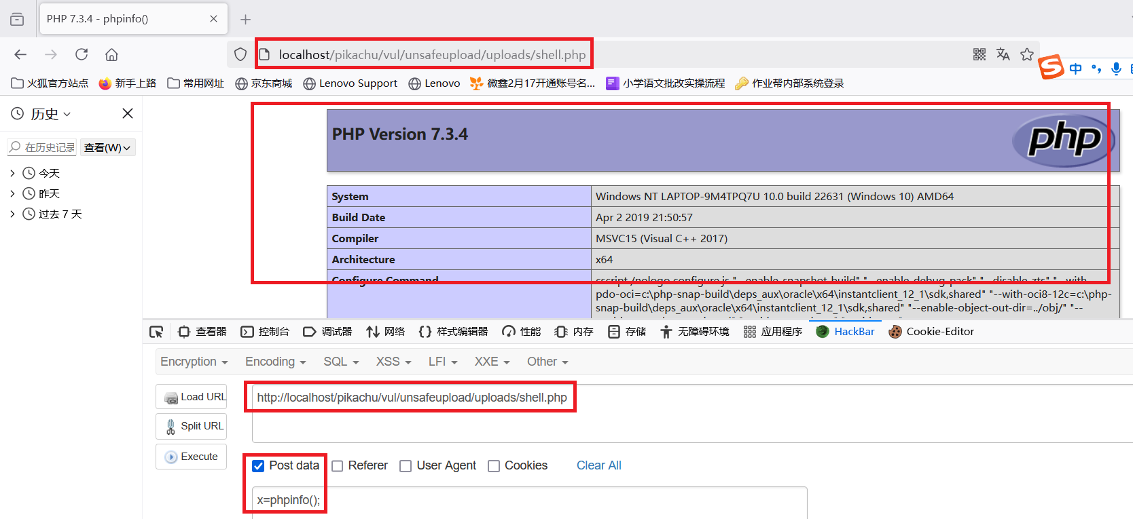Click the translate page icon

pyautogui.click(x=1003, y=54)
